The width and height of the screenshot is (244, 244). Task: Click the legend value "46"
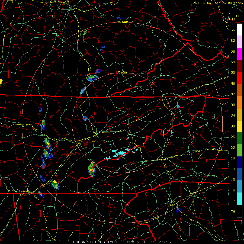pyautogui.click(x=233, y=84)
